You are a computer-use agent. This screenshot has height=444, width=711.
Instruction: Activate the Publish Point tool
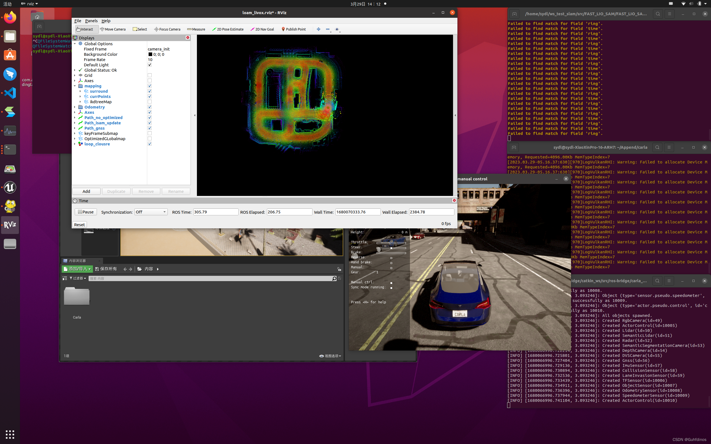click(x=294, y=29)
